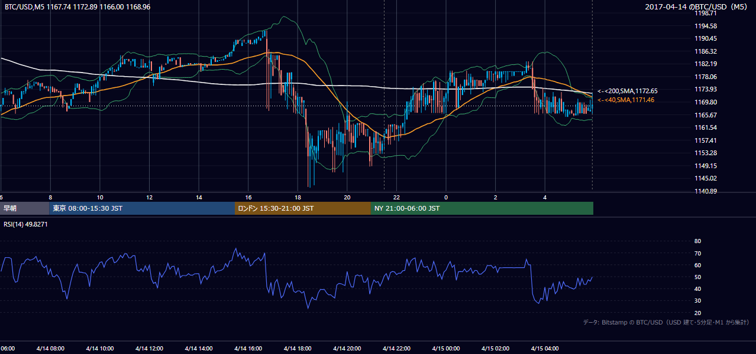Click the 4/15 02:00 bottom time label
The width and height of the screenshot is (756, 354).
[x=495, y=349]
